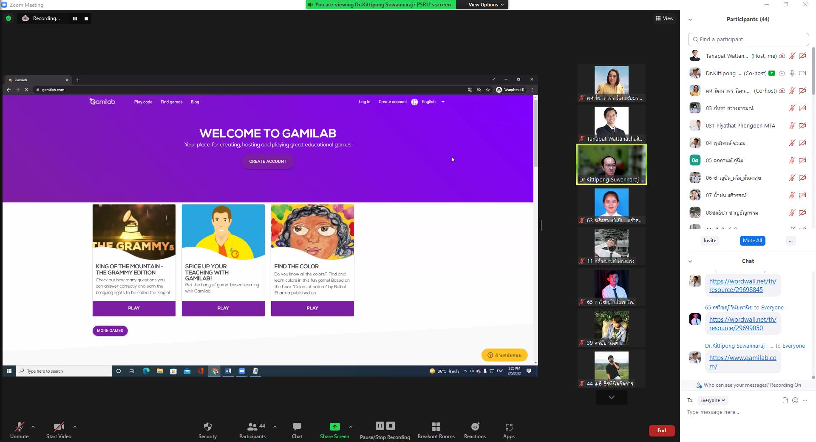The width and height of the screenshot is (816, 442).
Task: Open English language dropdown on Gamilab
Action: click(x=428, y=102)
